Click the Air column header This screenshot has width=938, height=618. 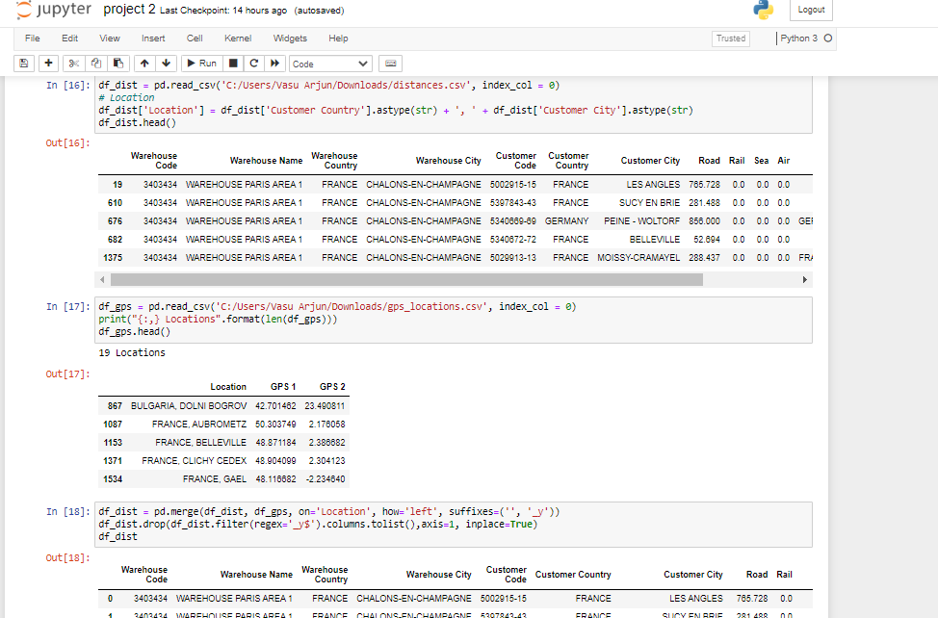784,161
